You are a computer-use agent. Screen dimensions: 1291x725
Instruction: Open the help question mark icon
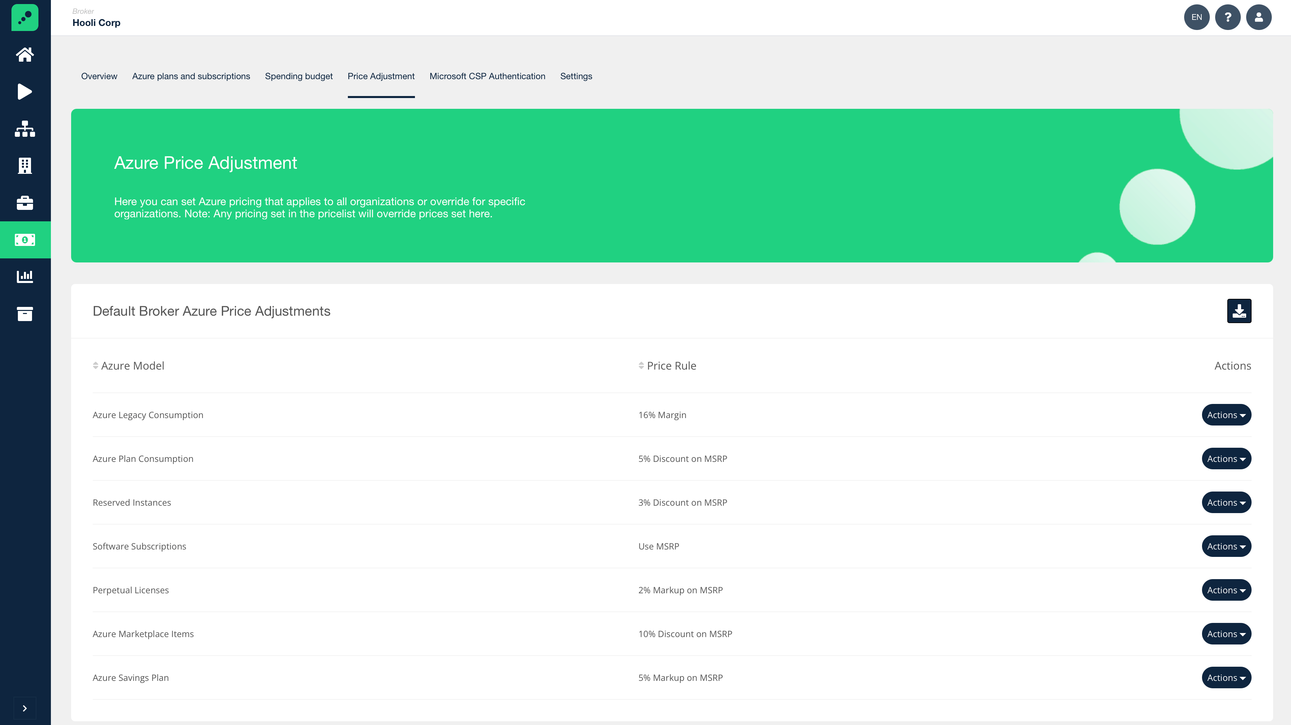[1228, 18]
